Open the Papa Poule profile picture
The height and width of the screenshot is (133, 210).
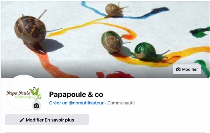tap(24, 93)
